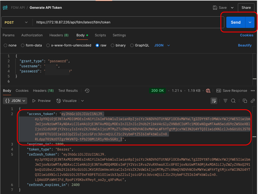The width and height of the screenshot is (258, 194).
Task: Switch to the Params tab
Action: tap(8, 35)
